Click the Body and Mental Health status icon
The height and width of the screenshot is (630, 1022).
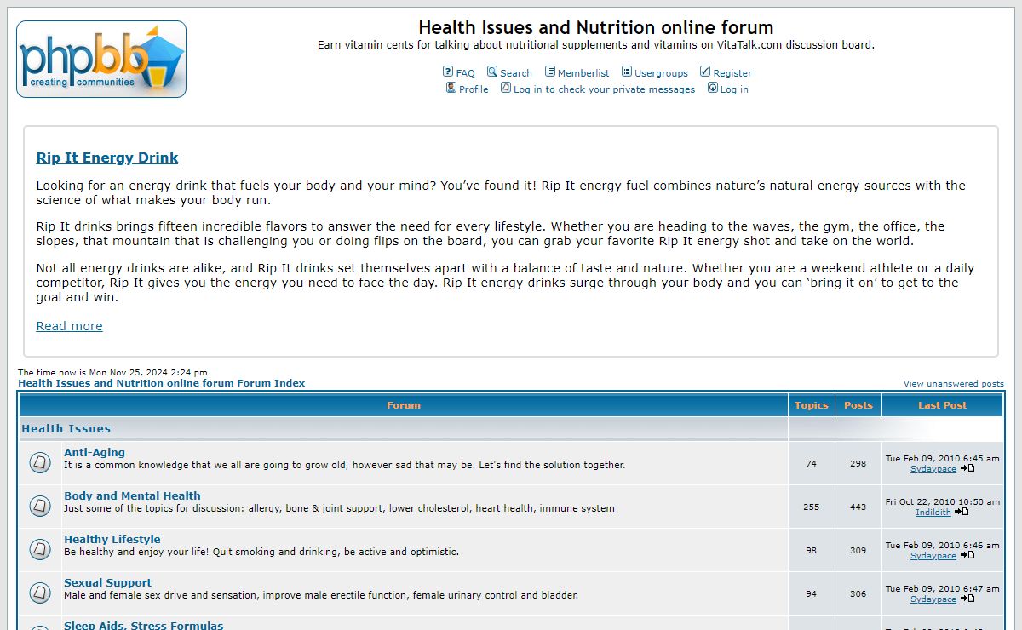coord(40,507)
